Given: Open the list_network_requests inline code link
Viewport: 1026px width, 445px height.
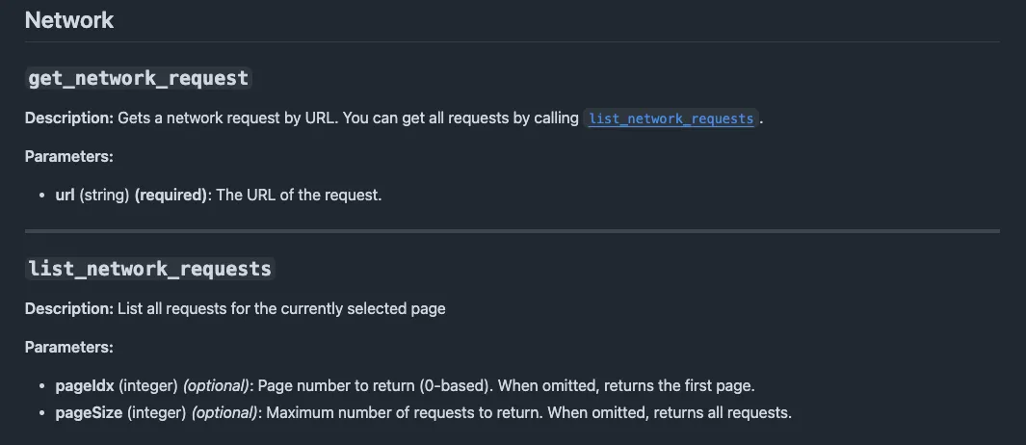Looking at the screenshot, I should 671,118.
